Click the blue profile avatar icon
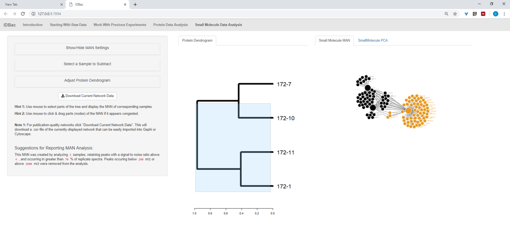510x228 pixels. pos(495,14)
